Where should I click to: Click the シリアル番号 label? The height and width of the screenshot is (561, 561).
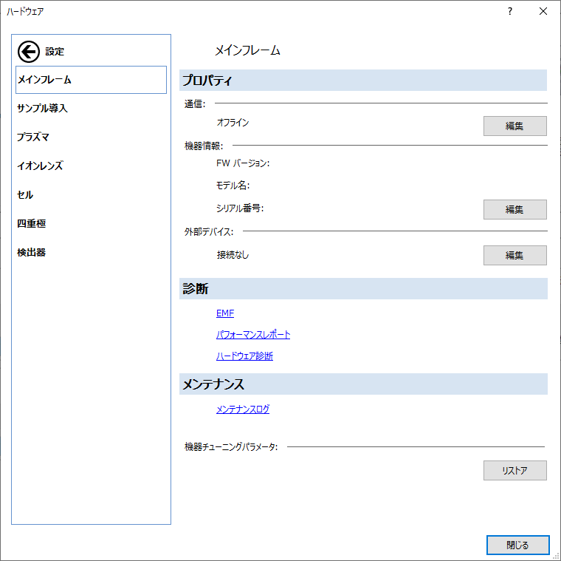(x=240, y=208)
